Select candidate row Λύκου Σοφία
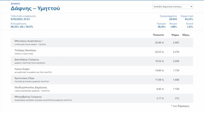The width and height of the screenshot is (204, 113). [102, 70]
